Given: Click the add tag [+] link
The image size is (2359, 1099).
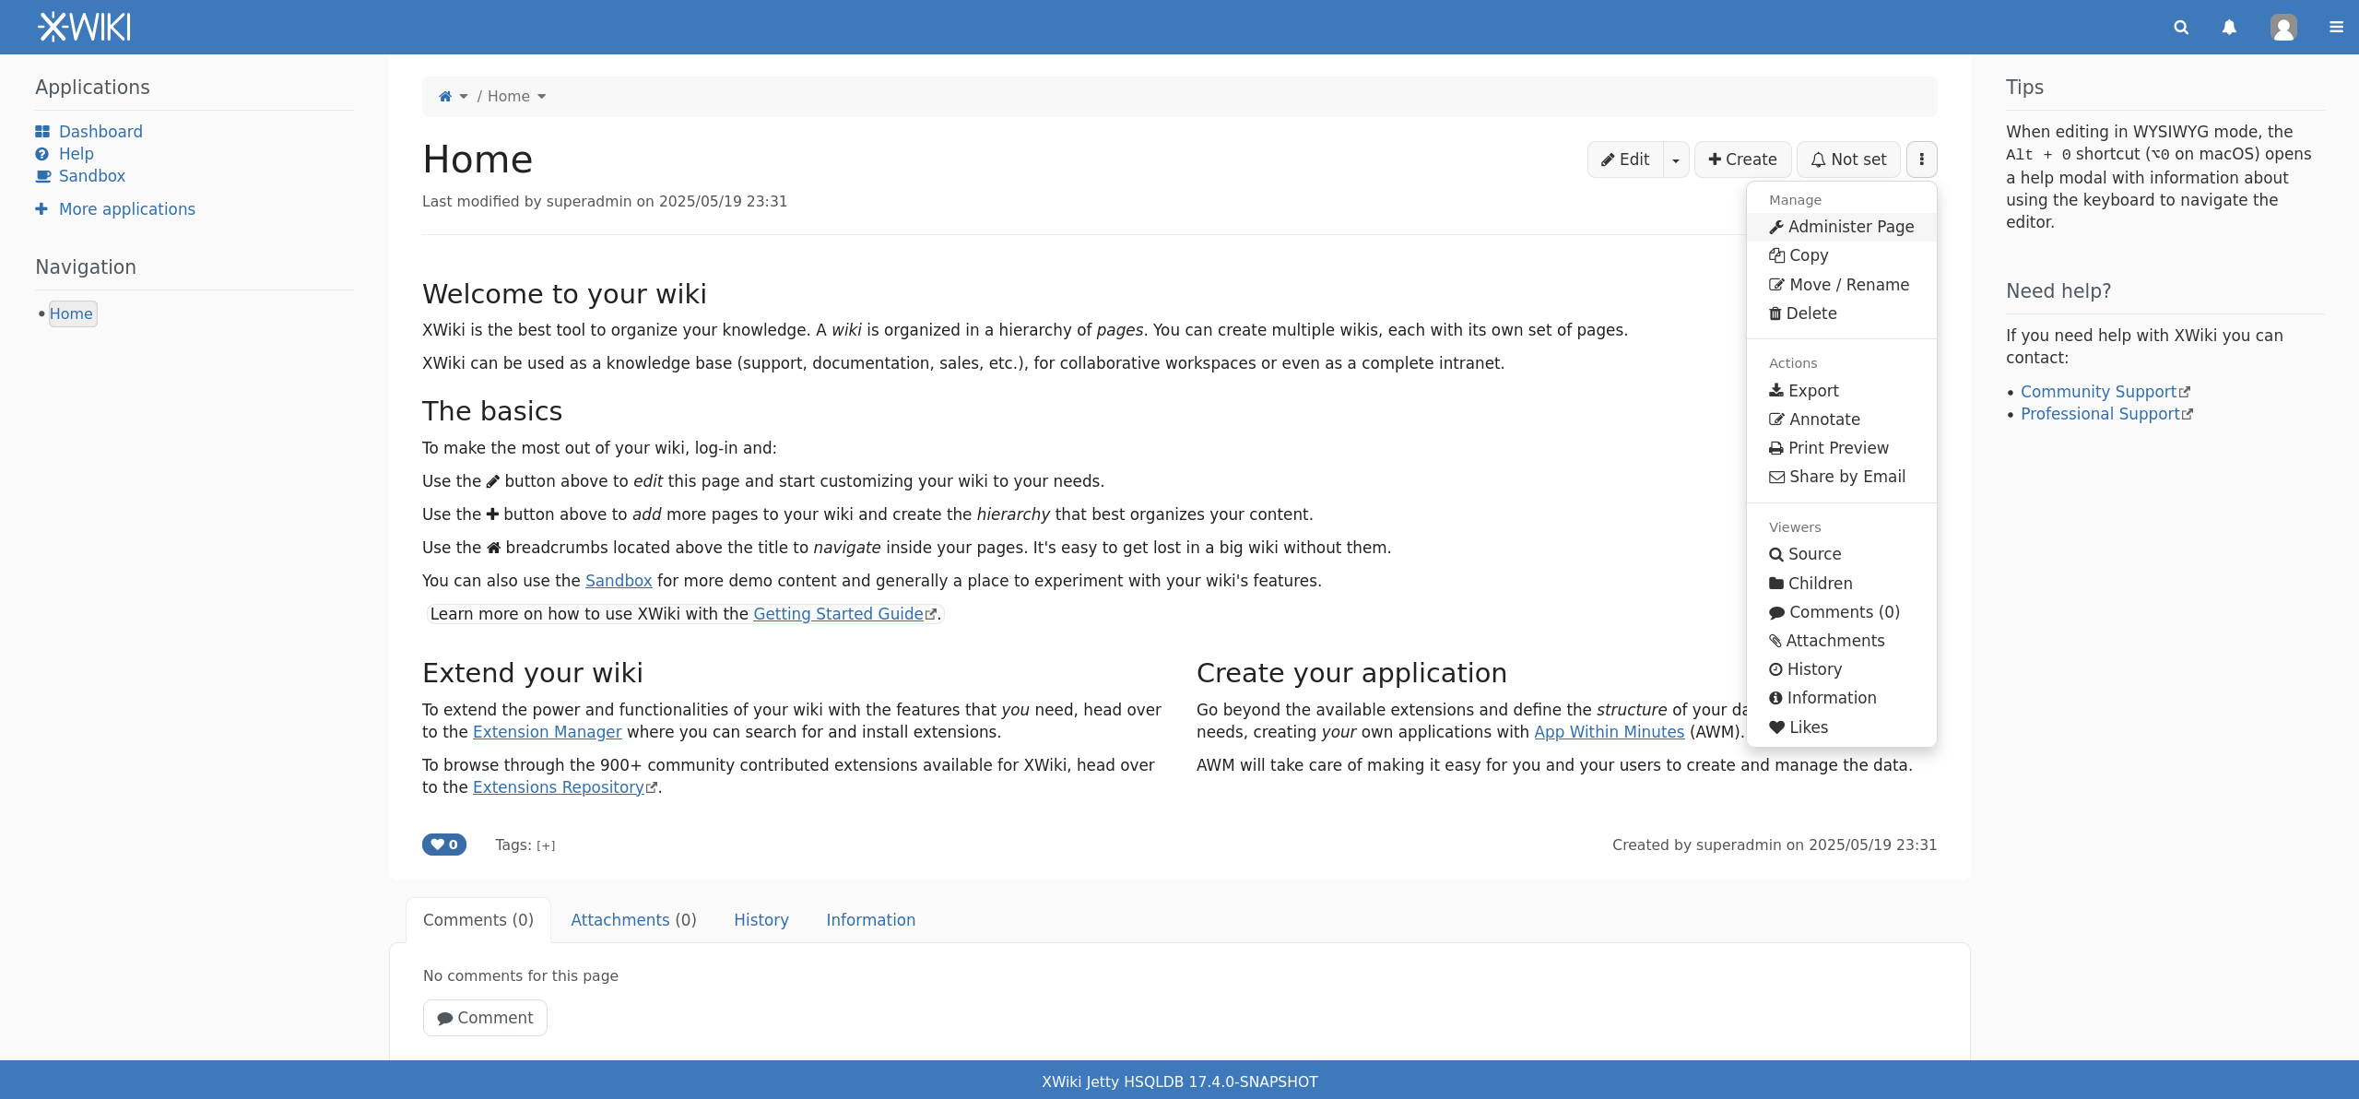Looking at the screenshot, I should [x=546, y=845].
